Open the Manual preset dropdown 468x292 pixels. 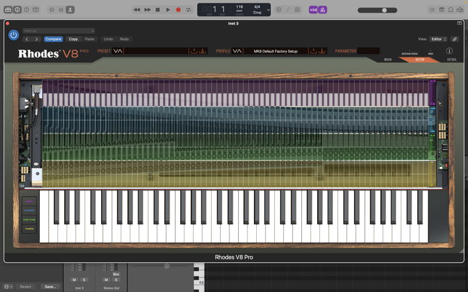pos(59,31)
